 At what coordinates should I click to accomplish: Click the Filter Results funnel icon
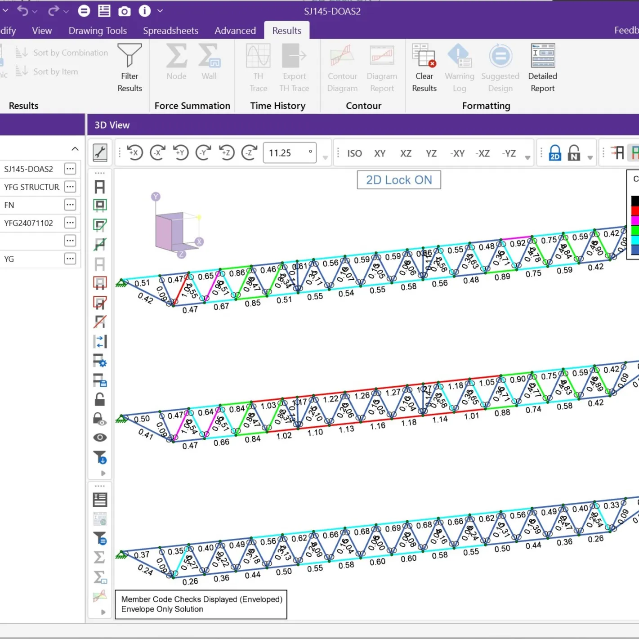(130, 55)
